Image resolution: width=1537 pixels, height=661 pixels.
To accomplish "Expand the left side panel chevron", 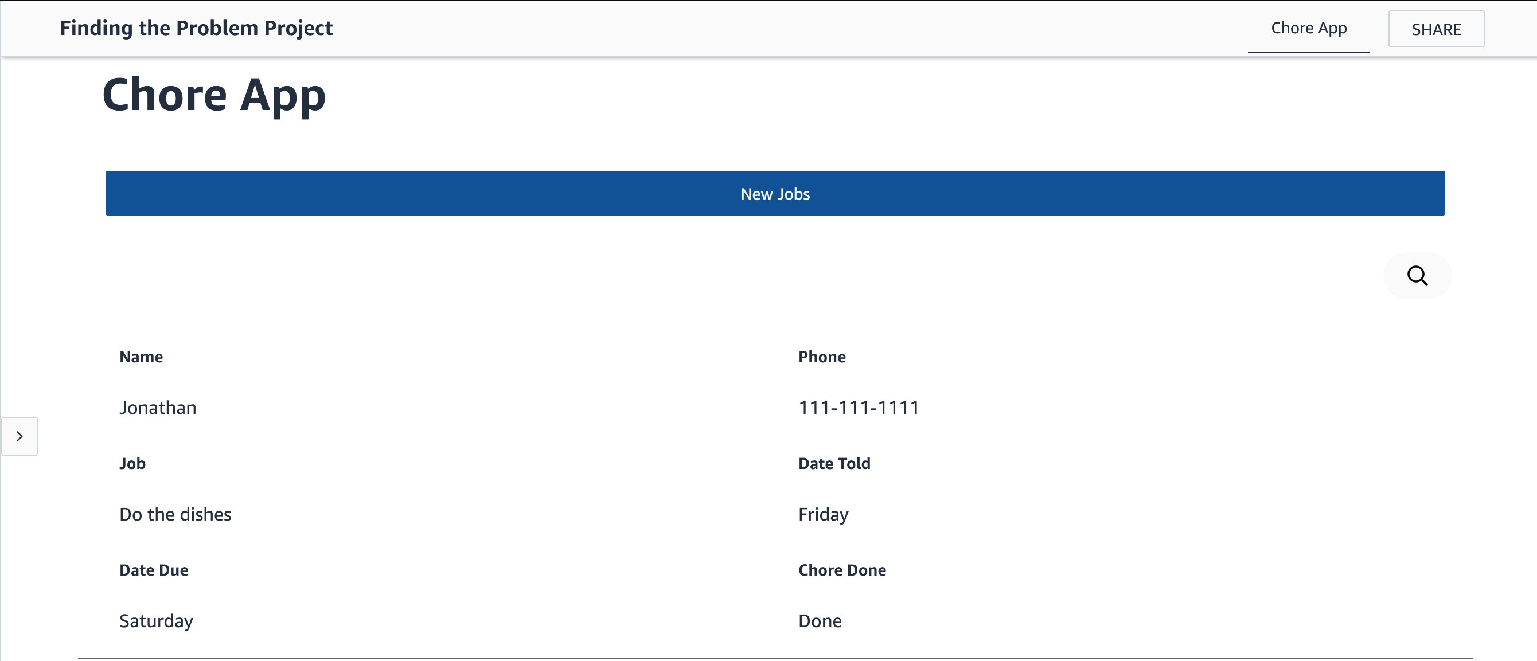I will [x=19, y=436].
